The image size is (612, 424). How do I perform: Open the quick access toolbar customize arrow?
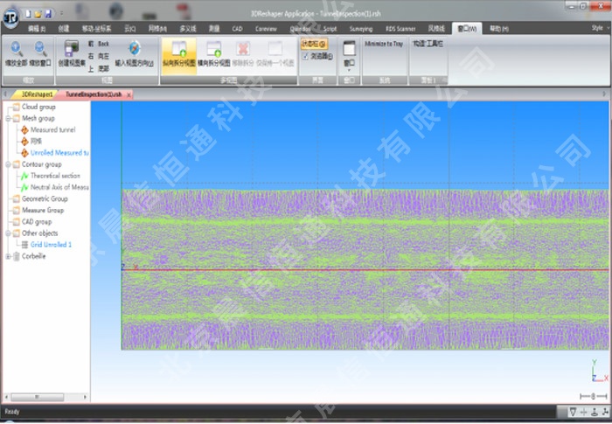click(61, 14)
